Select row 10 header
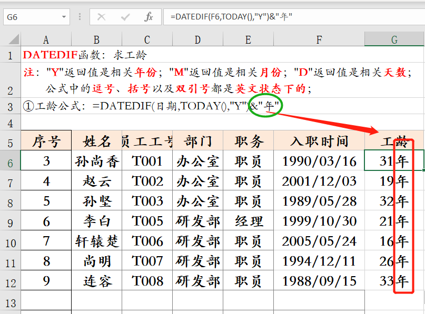Viewport: 425px width, 314px height. coord(11,241)
